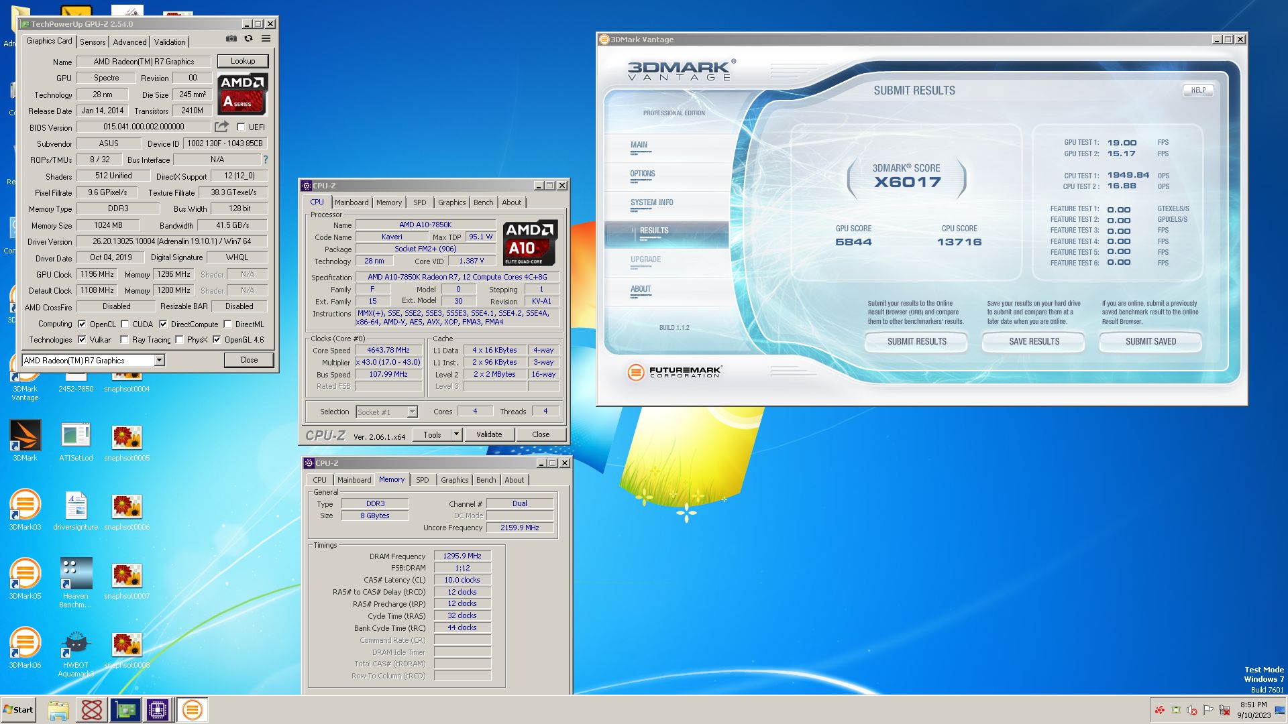Toggle the OpenCL checkbox
The width and height of the screenshot is (1288, 724).
pos(82,324)
